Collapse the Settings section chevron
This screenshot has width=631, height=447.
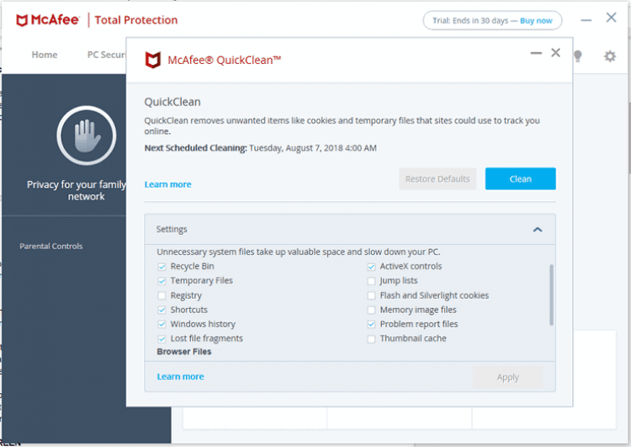[x=538, y=230]
